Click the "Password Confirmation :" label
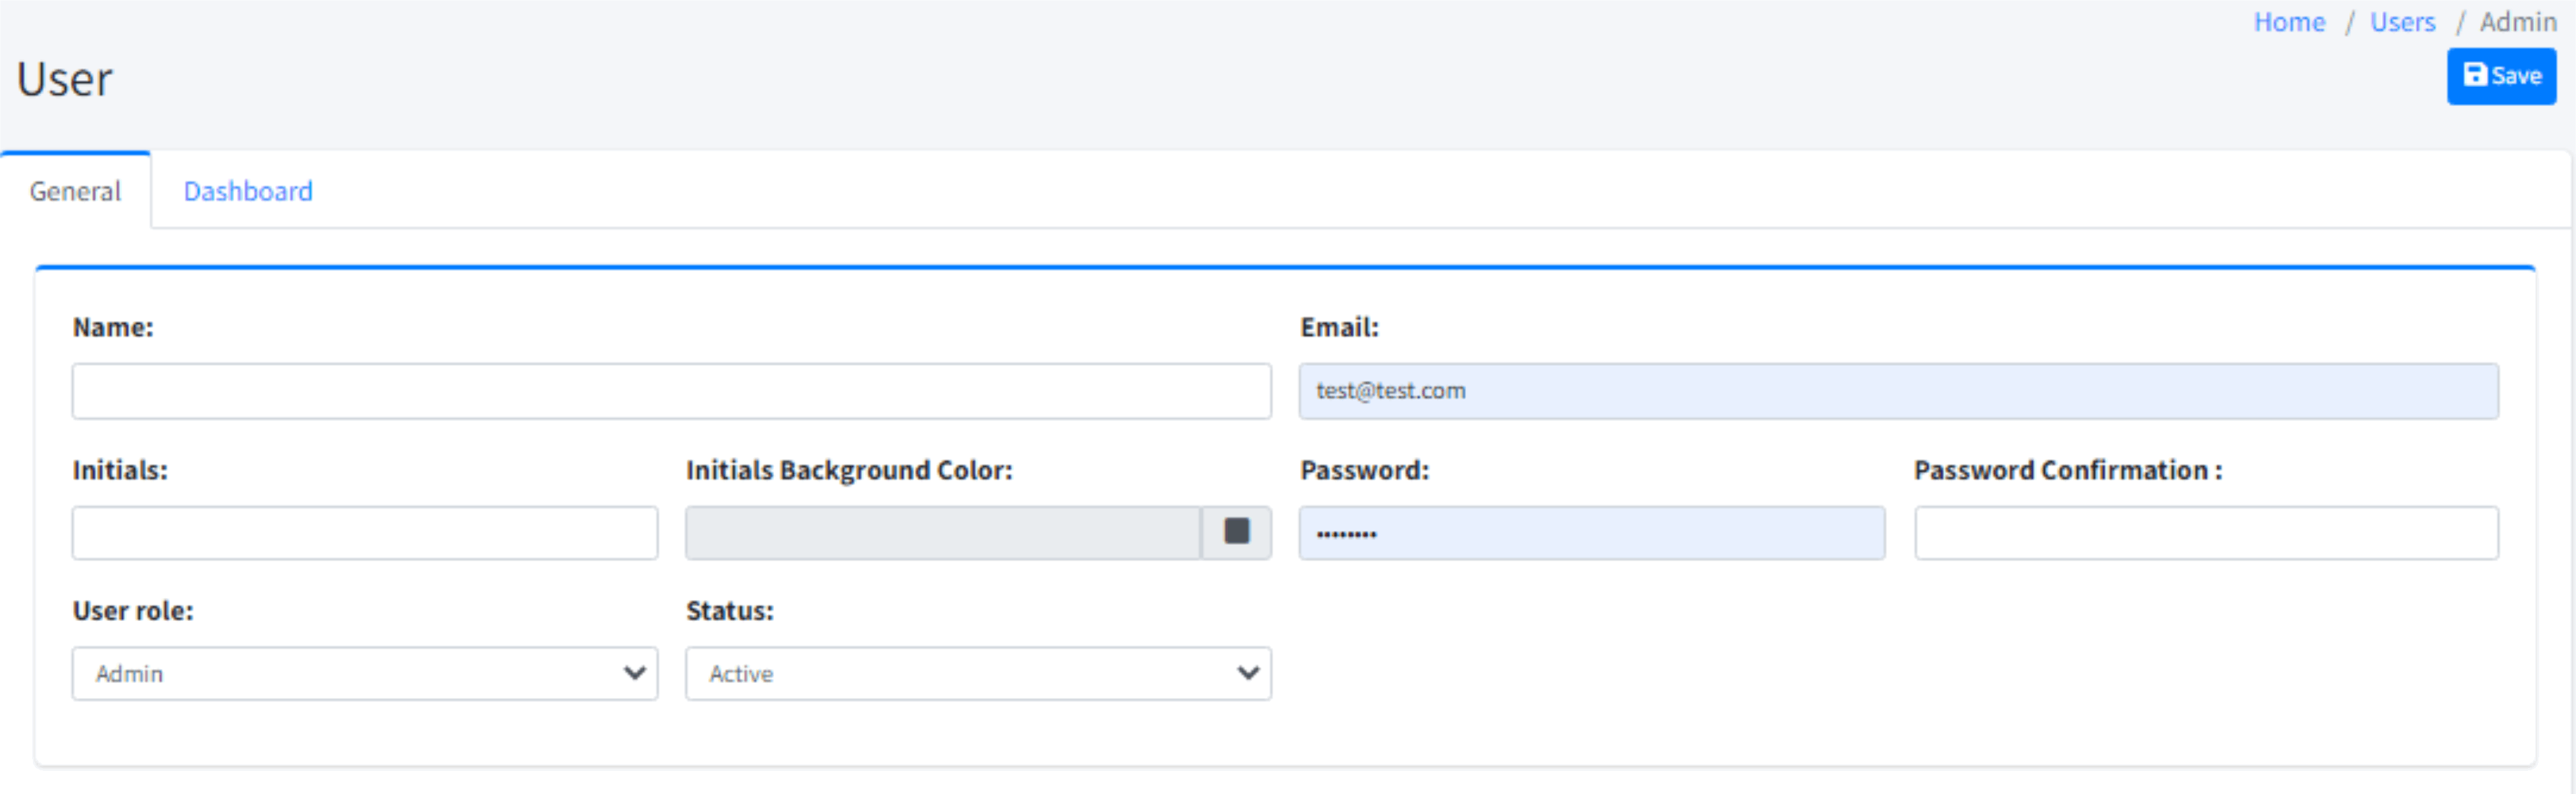 point(2067,470)
